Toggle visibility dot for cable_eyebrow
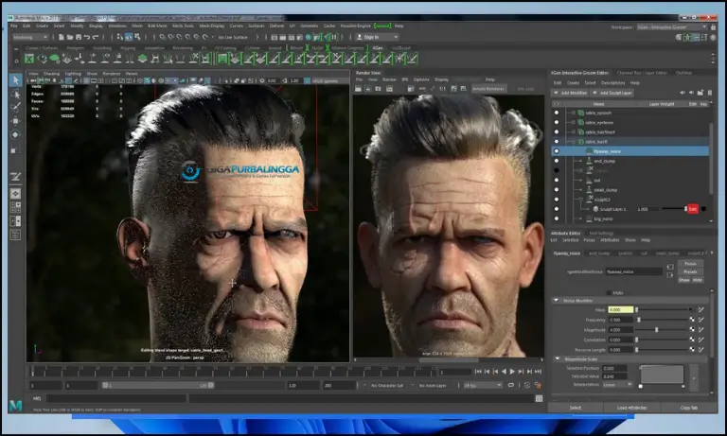The image size is (727, 436). 557,122
